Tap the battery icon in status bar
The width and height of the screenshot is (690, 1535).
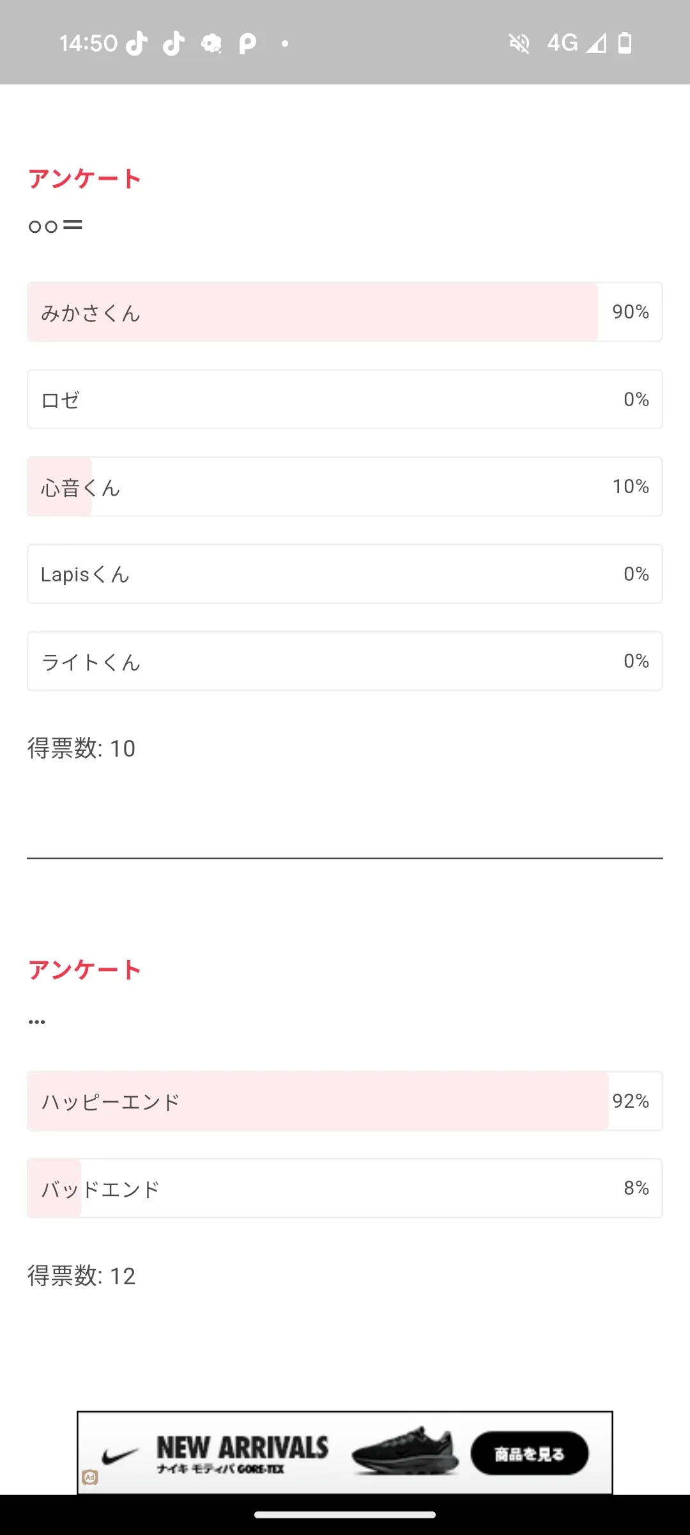coord(625,43)
